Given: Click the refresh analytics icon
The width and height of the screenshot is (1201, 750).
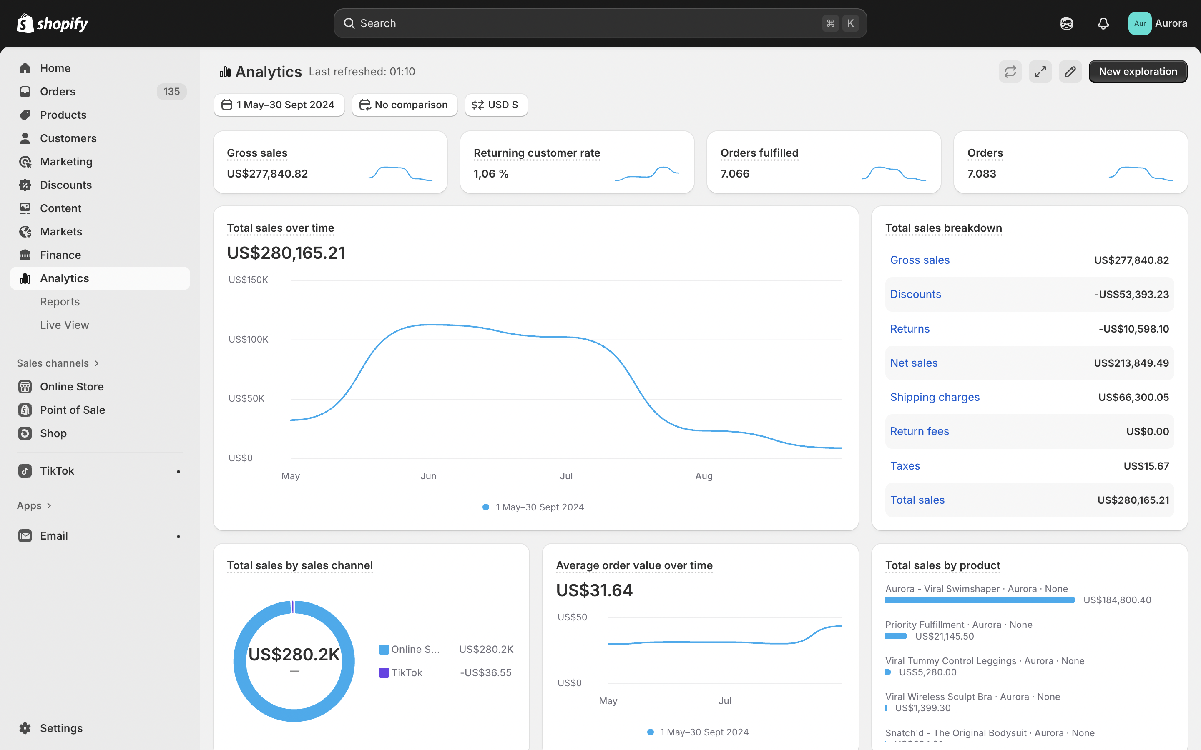Looking at the screenshot, I should tap(1010, 72).
